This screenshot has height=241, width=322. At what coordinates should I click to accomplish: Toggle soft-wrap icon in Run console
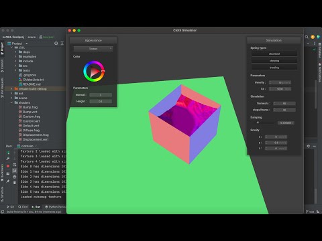[15, 165]
